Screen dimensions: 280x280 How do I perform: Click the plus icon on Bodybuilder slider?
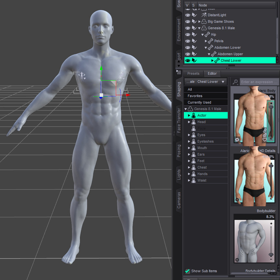(271, 224)
